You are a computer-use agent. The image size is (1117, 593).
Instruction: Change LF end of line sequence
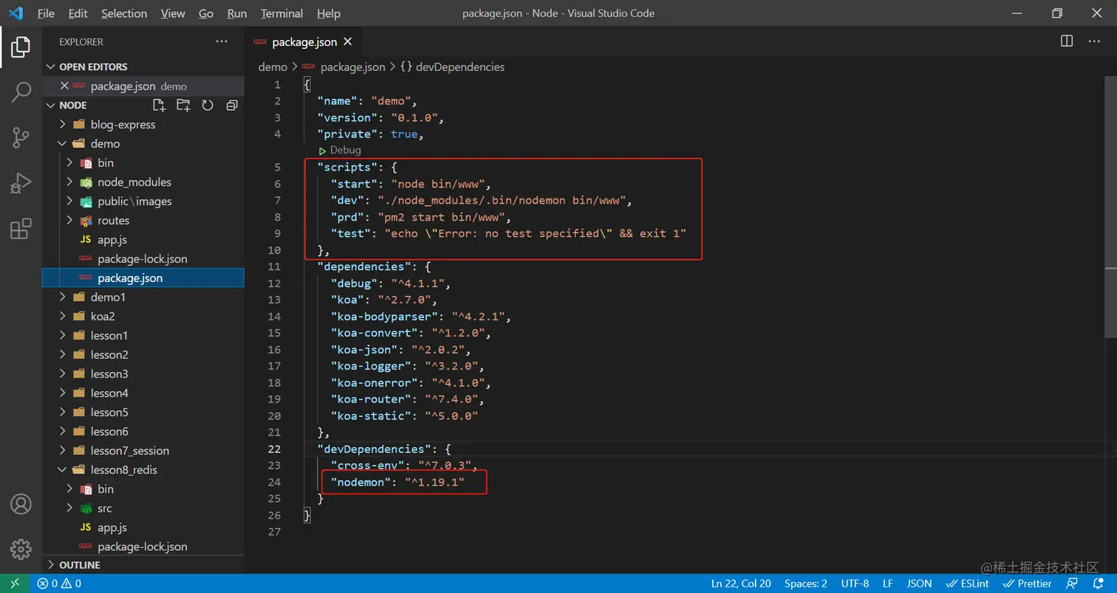pyautogui.click(x=887, y=583)
